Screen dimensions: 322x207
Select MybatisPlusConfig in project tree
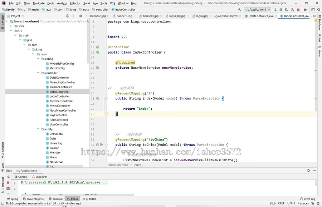pos(62,64)
